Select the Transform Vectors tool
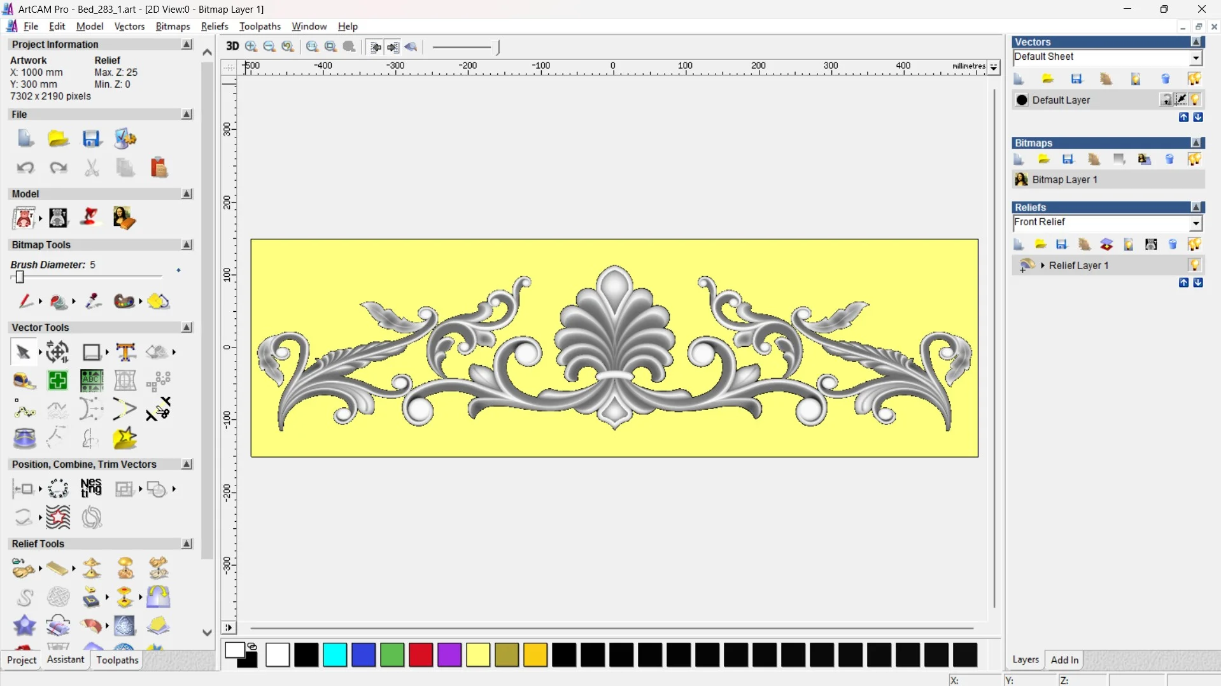 [58, 352]
